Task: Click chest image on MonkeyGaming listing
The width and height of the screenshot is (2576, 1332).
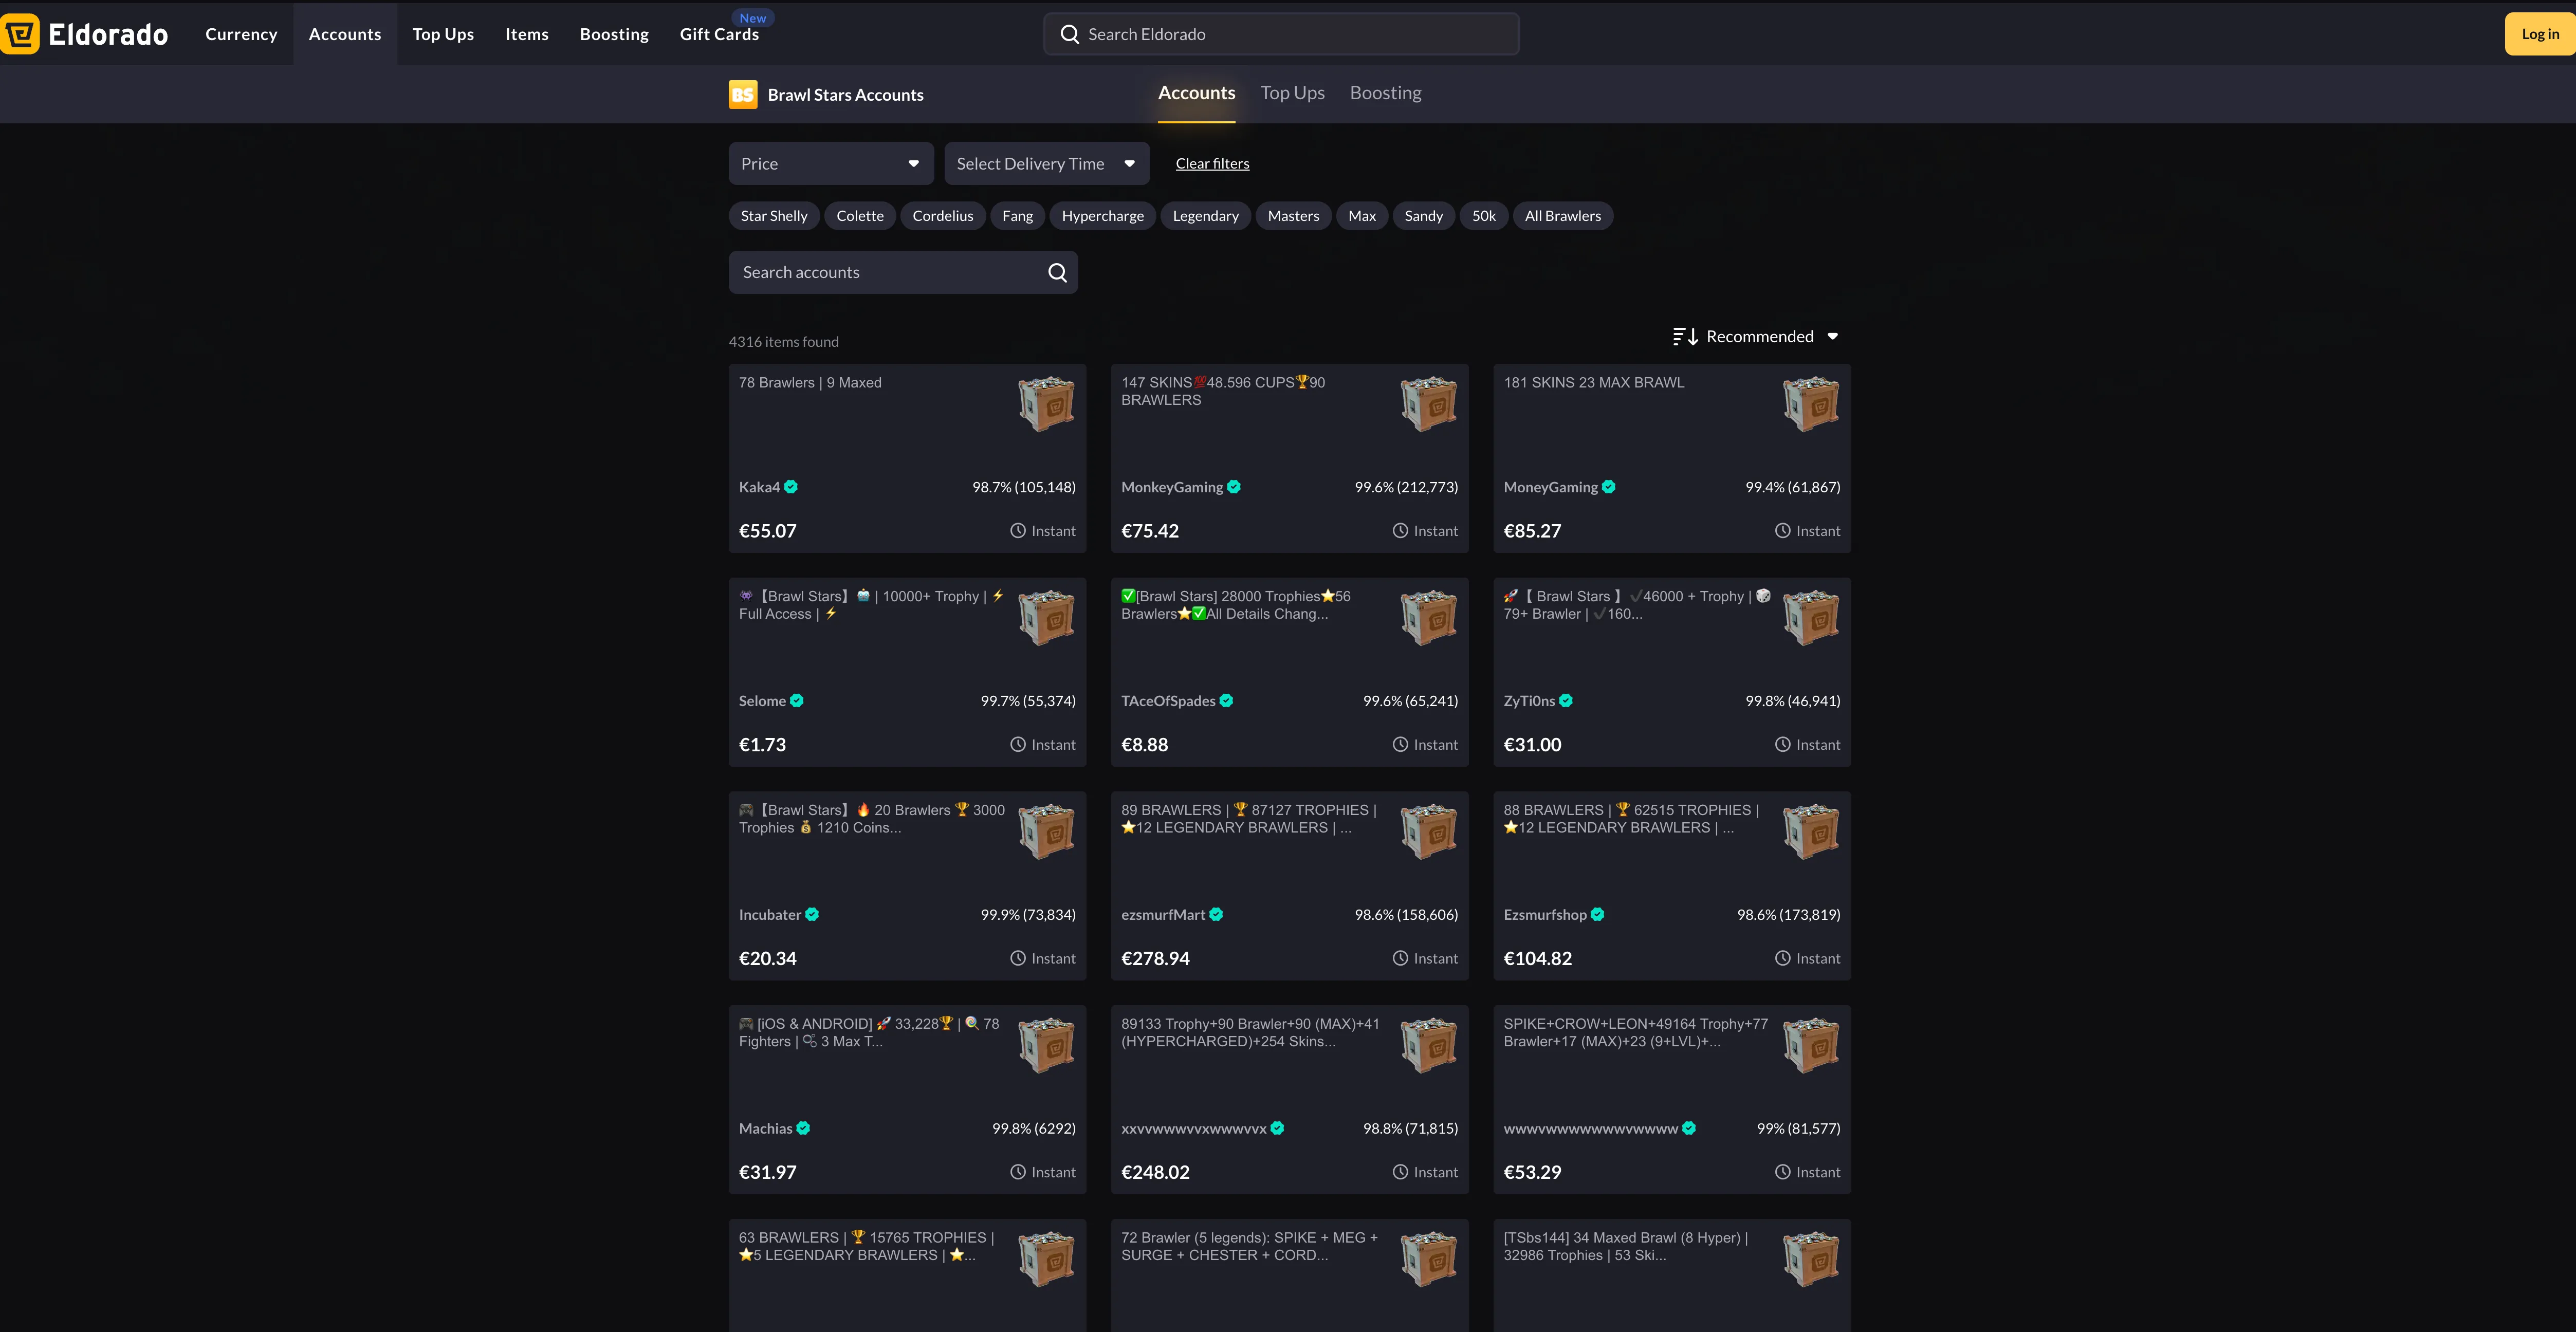Action: coord(1428,404)
